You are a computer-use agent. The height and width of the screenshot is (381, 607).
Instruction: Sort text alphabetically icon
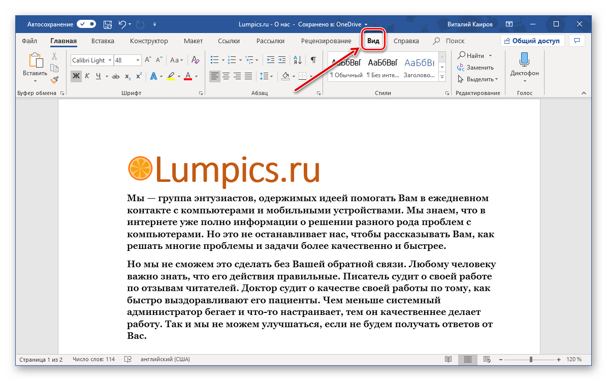(297, 60)
